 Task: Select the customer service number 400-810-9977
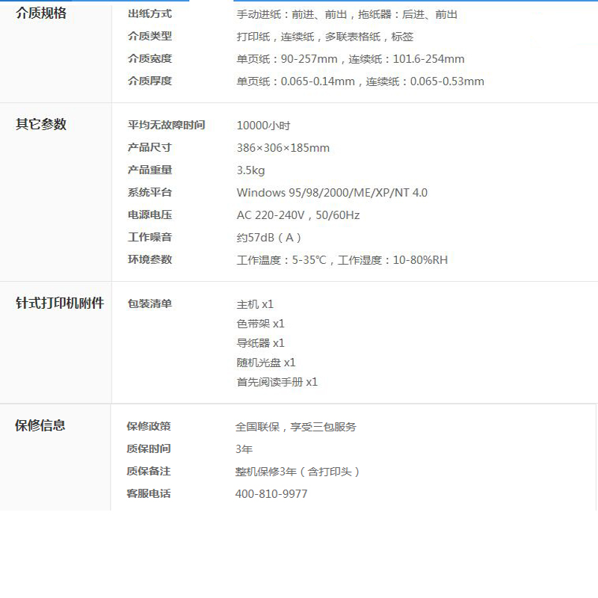click(x=272, y=494)
